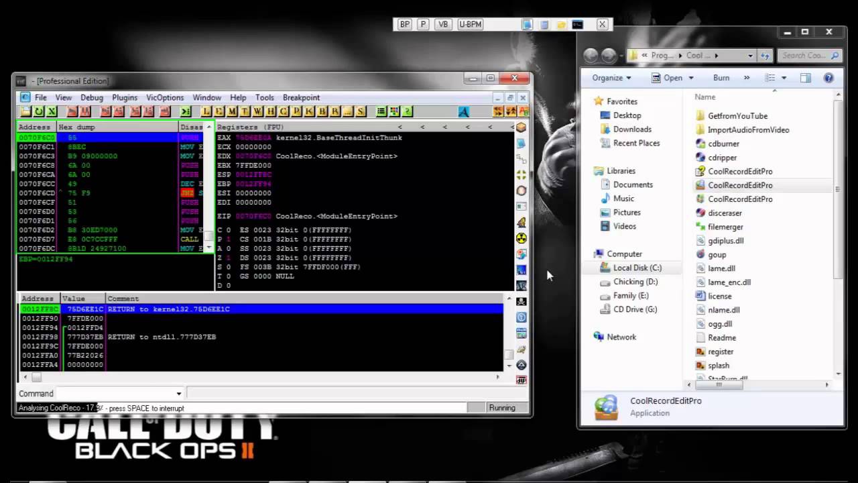Open the Log window via L icon
858x483 pixels.
point(206,111)
